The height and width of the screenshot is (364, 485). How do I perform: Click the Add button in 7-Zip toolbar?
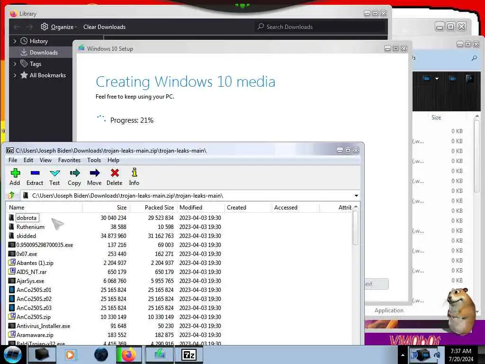(x=15, y=177)
